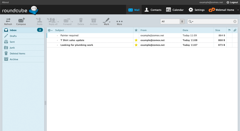The width and height of the screenshot is (240, 131).
Task: Click the Inbox unread count badge
Action: pyautogui.click(x=40, y=30)
